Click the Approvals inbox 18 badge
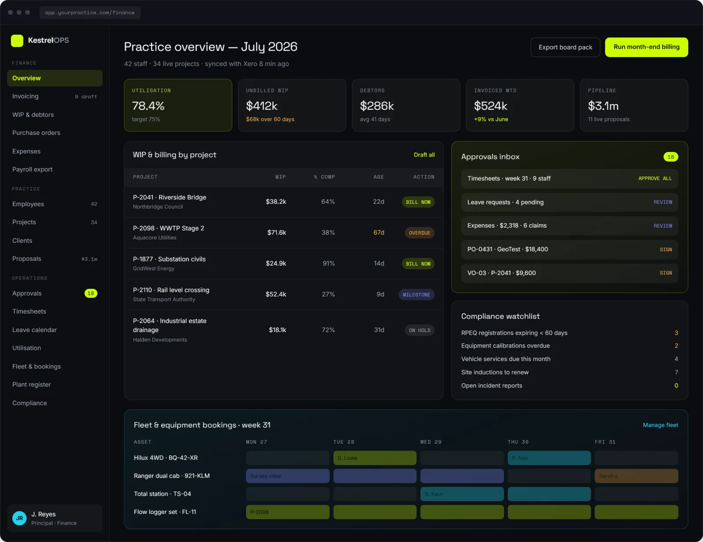 pyautogui.click(x=670, y=157)
